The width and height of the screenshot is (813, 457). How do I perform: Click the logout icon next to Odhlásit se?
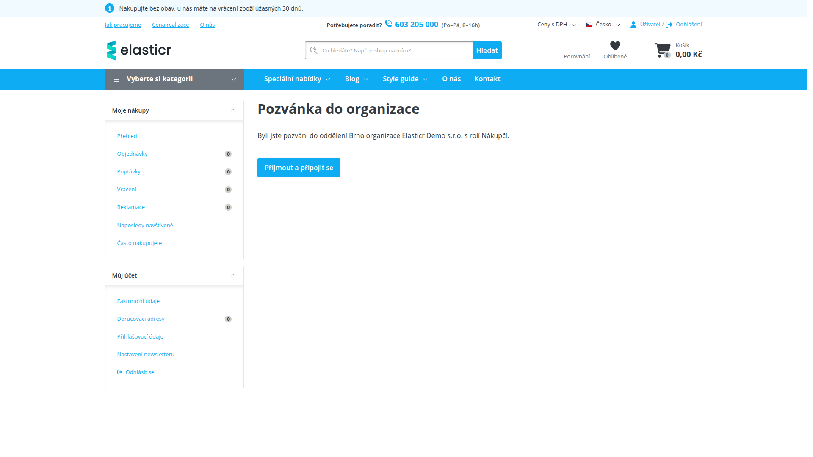click(x=120, y=372)
